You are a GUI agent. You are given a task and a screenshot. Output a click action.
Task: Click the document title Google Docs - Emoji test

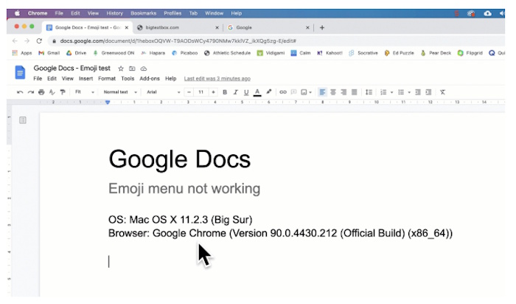(x=72, y=68)
